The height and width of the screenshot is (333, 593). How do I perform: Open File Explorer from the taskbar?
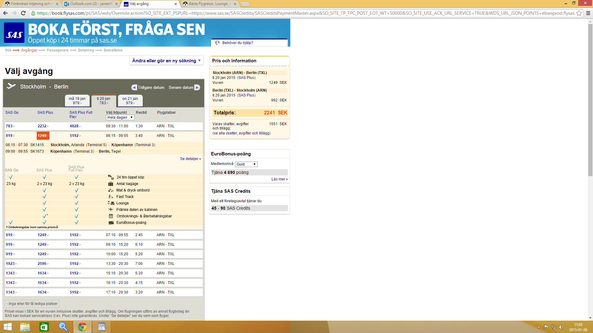point(25,327)
